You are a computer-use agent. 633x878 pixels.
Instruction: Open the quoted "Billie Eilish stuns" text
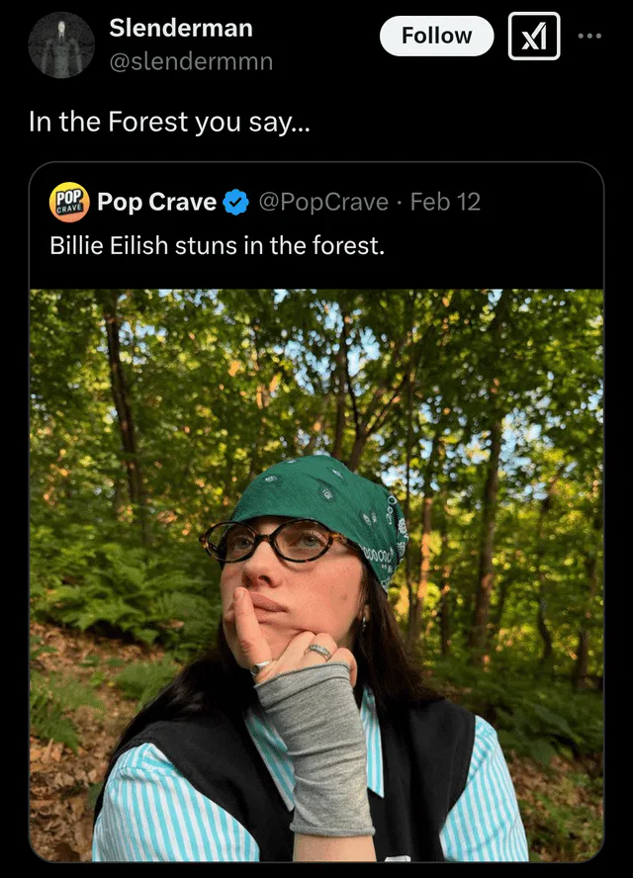coord(218,246)
